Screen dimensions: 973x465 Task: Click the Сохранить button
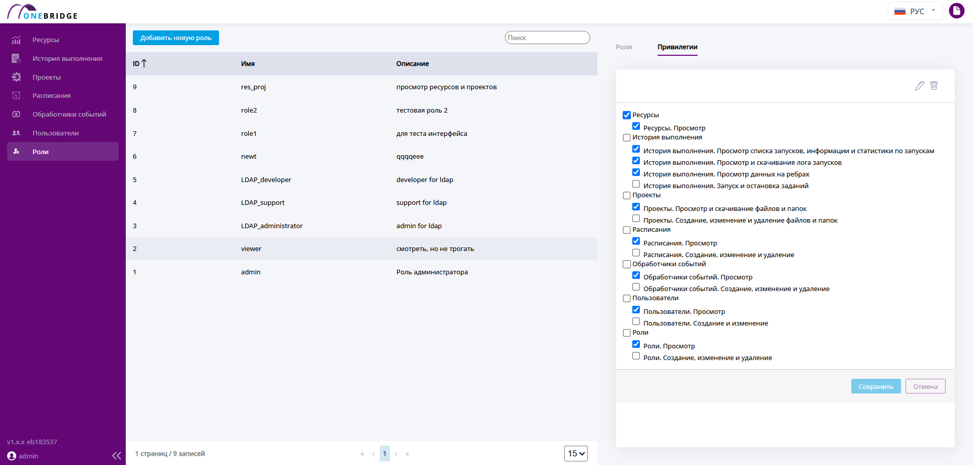click(x=876, y=386)
